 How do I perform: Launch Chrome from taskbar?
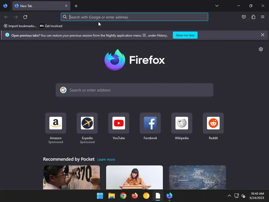coord(123,196)
